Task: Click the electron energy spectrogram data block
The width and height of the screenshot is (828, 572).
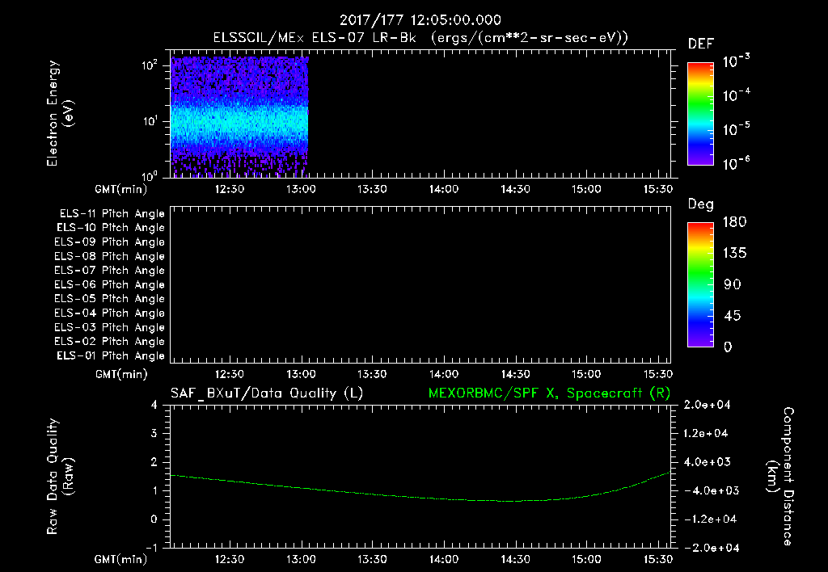Action: coord(239,116)
